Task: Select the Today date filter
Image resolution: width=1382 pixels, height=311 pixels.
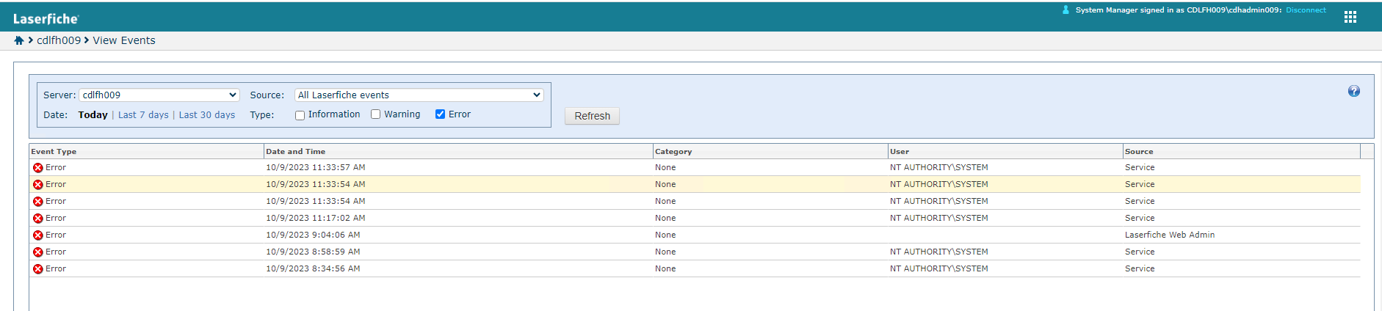Action: [93, 115]
